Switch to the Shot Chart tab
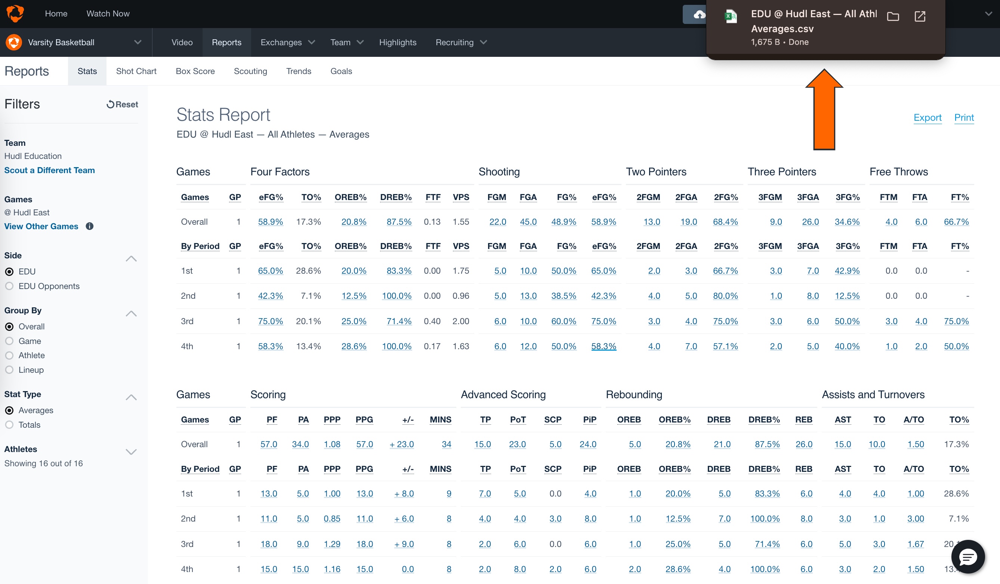The height and width of the screenshot is (584, 1000). click(136, 71)
